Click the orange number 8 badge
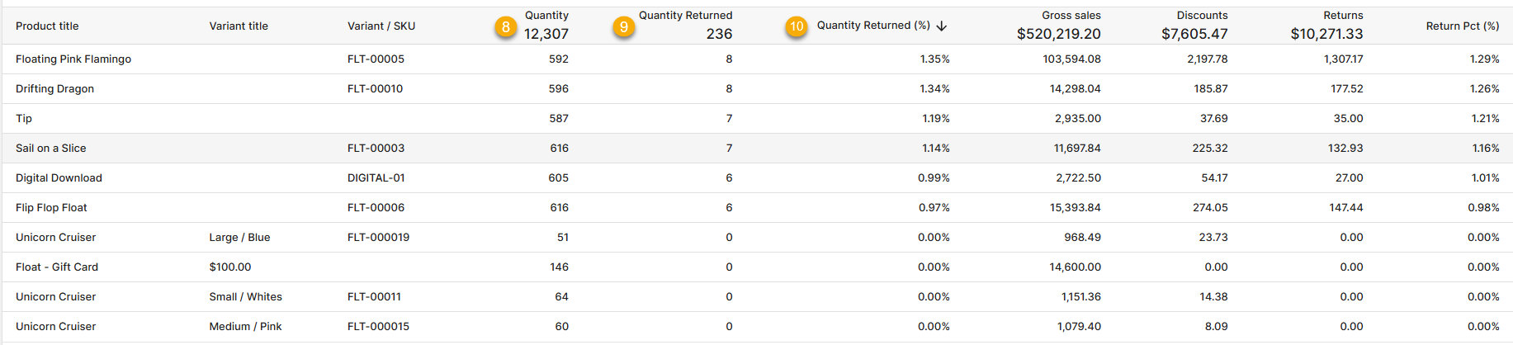This screenshot has height=345, width=1513. [506, 27]
